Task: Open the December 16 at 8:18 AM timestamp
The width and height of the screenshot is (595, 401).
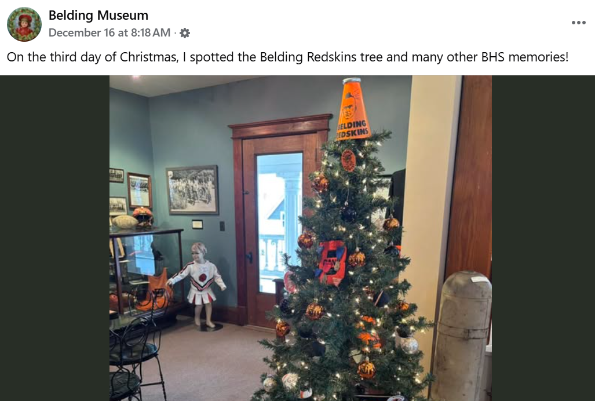Action: point(109,32)
